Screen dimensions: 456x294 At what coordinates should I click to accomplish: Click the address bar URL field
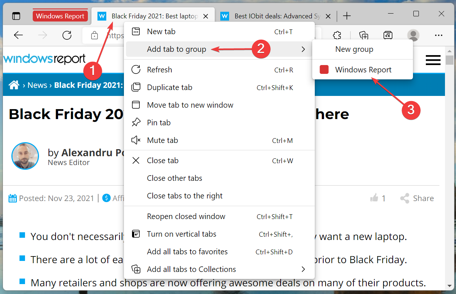[202, 35]
